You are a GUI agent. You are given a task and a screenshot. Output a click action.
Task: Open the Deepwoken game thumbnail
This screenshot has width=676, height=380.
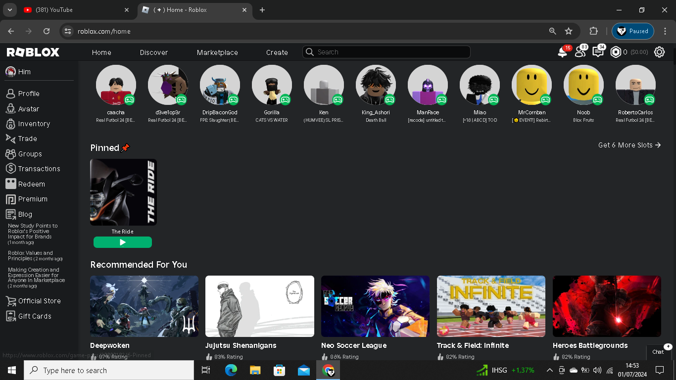point(144,306)
